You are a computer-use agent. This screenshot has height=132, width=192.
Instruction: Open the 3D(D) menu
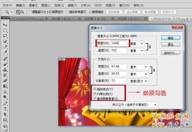(x=98, y=5)
